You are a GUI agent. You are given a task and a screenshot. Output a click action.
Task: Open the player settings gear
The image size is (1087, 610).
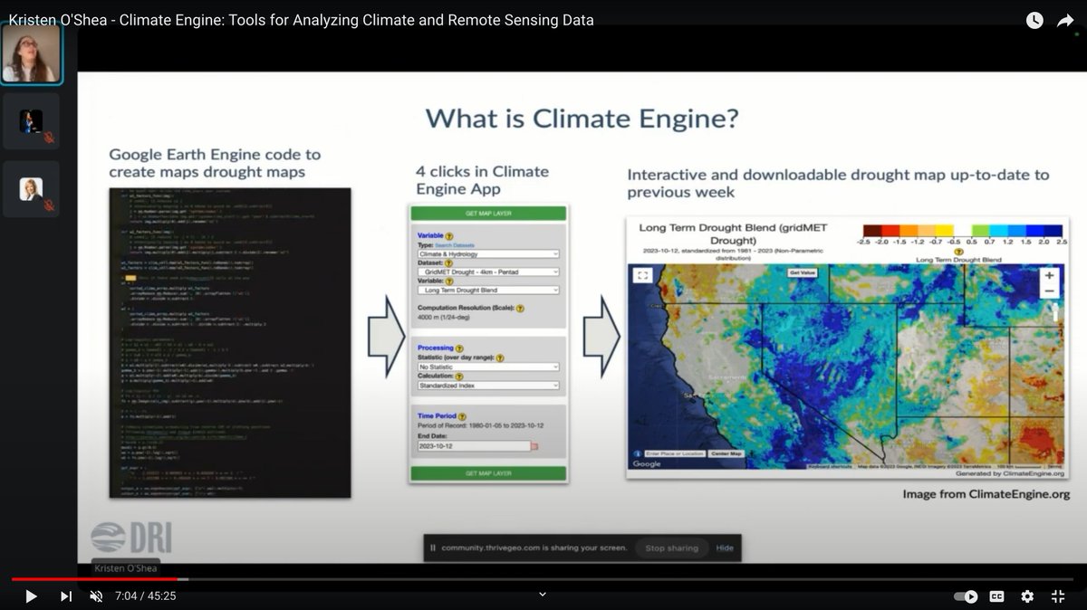(x=1027, y=596)
